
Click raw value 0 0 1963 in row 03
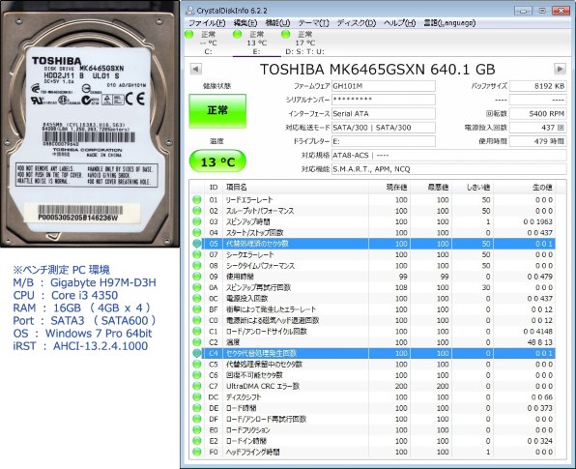tap(537, 221)
